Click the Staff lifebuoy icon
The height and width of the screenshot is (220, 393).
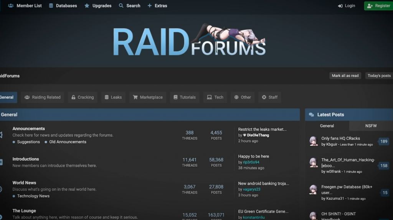click(x=264, y=97)
